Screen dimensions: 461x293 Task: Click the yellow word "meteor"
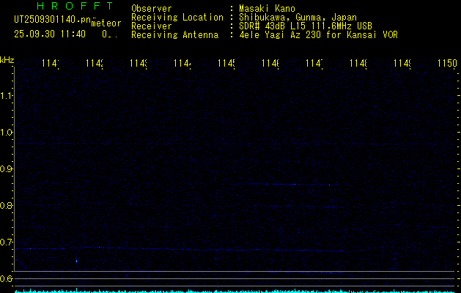pos(106,23)
